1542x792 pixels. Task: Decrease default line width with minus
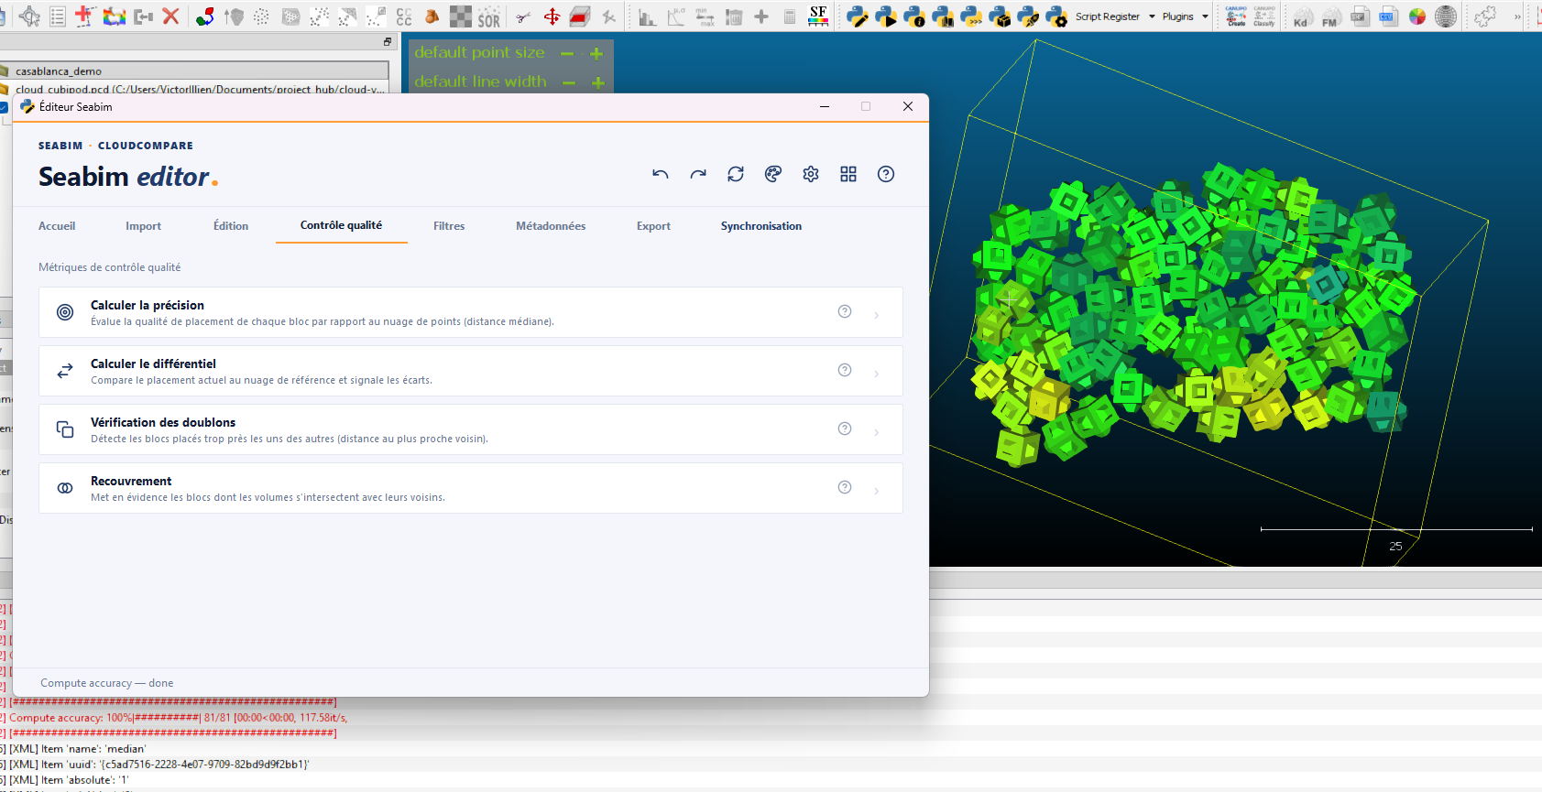pyautogui.click(x=569, y=83)
